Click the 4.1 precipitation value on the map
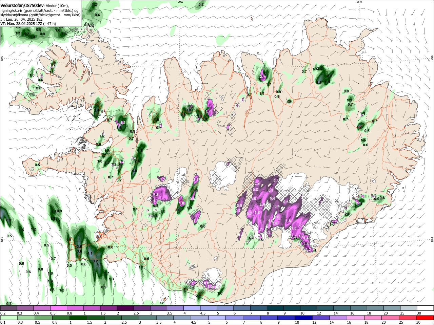The height and width of the screenshot is (325, 434). tap(90, 253)
